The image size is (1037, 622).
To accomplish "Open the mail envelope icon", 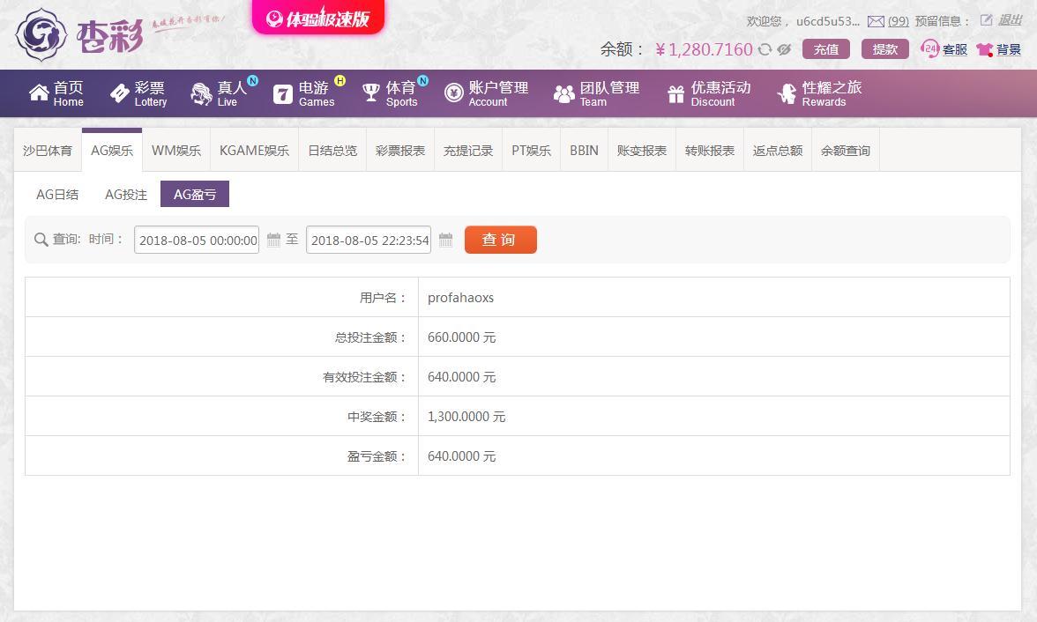I will click(876, 22).
